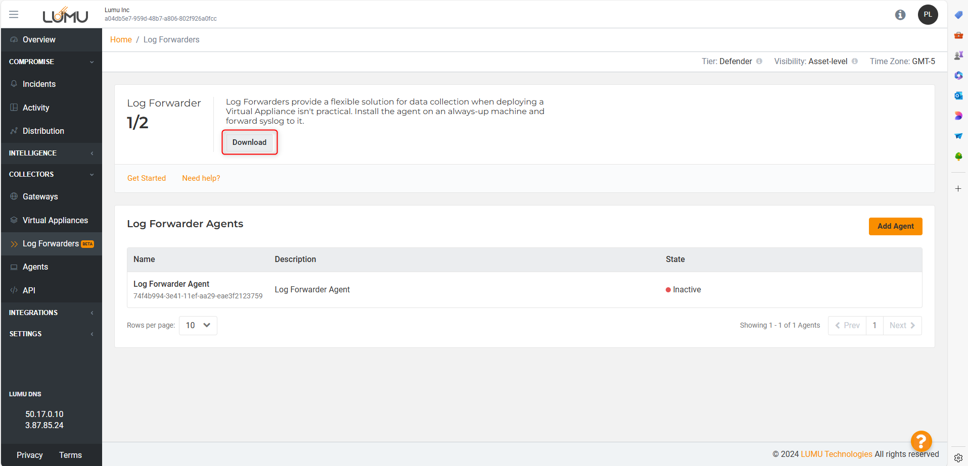Click the info icon in top header
Viewport: 968px width, 466px height.
(900, 15)
